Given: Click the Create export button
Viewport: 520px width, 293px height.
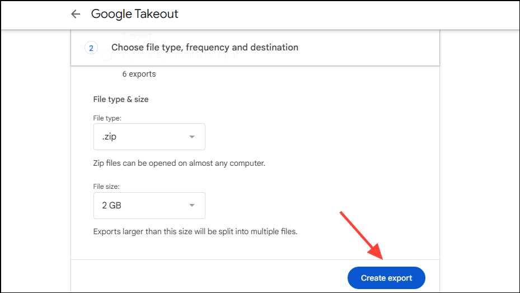Looking at the screenshot, I should click(386, 278).
